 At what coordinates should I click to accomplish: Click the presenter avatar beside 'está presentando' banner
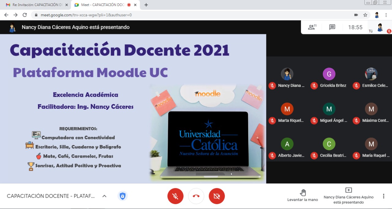12,27
